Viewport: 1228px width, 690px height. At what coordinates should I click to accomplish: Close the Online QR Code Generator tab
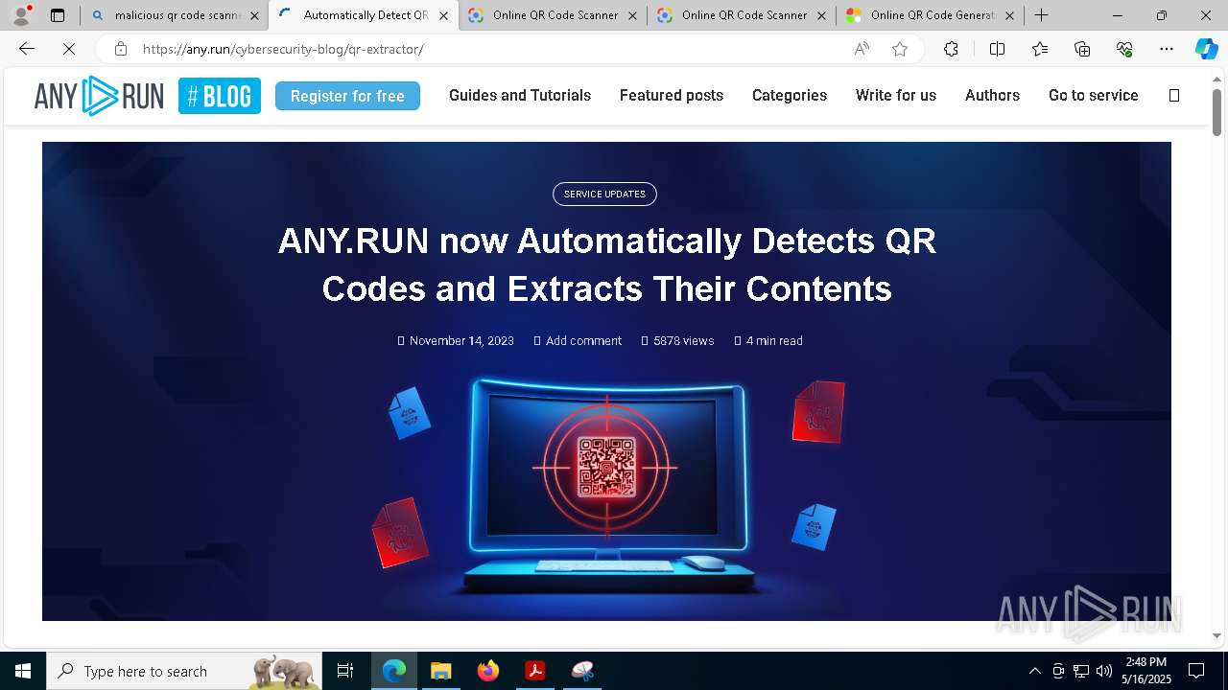[x=1009, y=15]
